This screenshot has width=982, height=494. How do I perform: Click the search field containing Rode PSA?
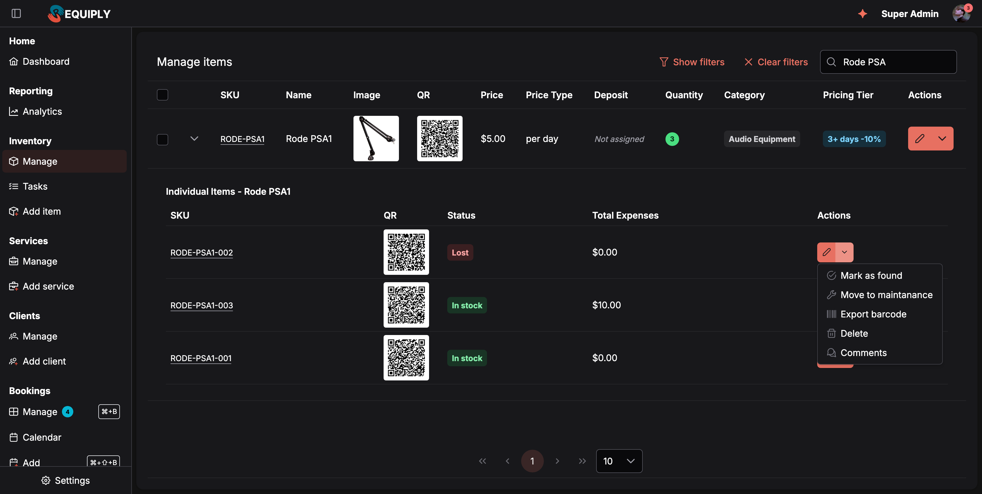click(888, 62)
